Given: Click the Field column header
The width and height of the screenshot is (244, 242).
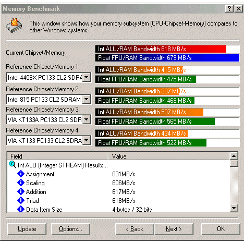Looking at the screenshot, I should (x=58, y=156).
